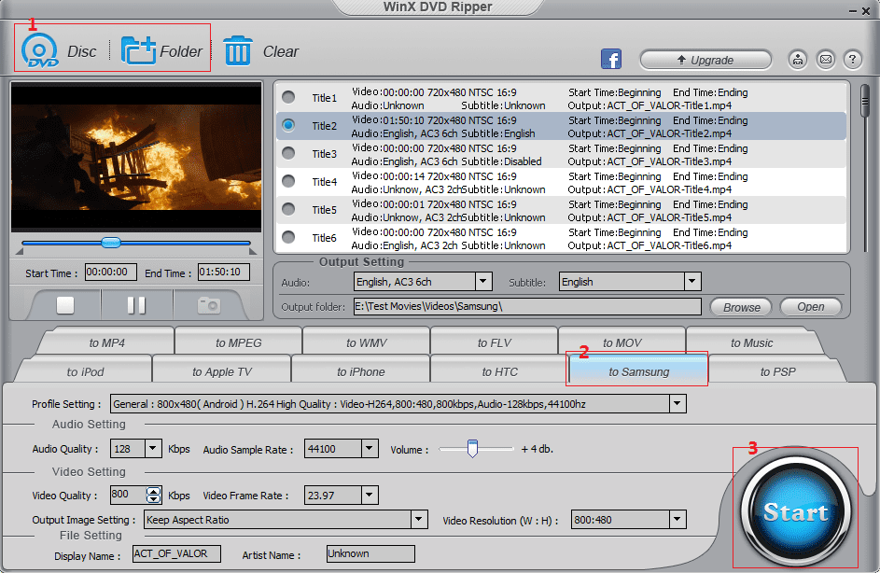
Task: Click the Open output folder button
Action: (x=810, y=306)
